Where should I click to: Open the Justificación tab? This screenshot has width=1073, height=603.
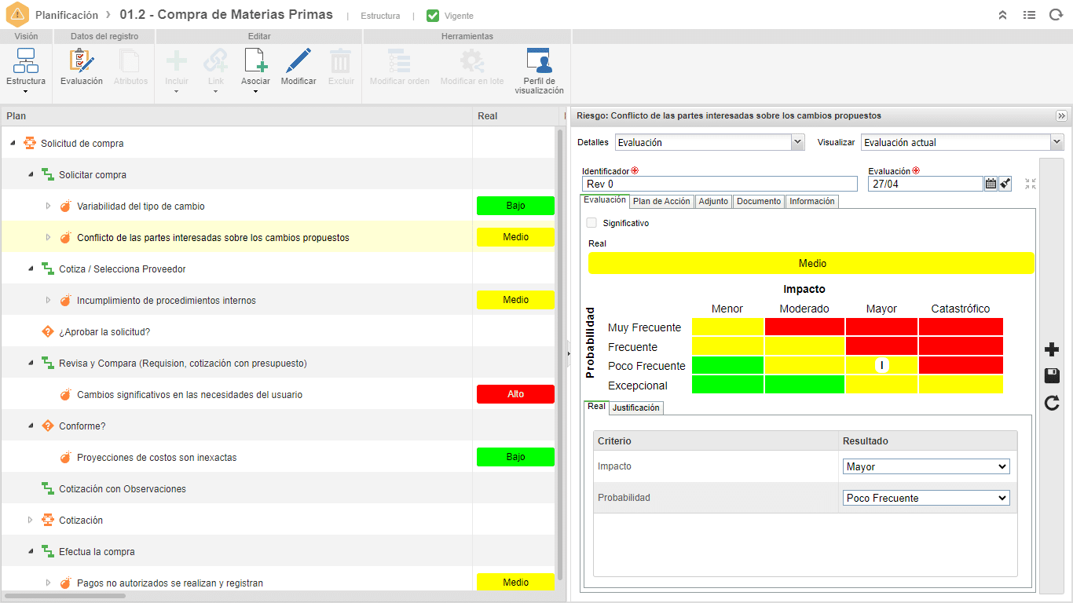point(636,407)
